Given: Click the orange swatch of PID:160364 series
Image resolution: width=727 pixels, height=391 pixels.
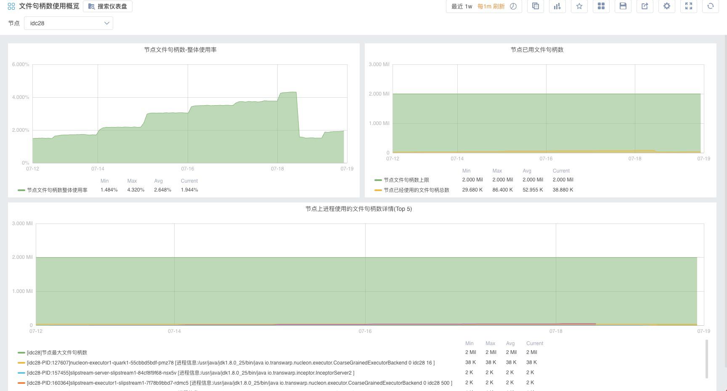Looking at the screenshot, I should tap(21, 383).
